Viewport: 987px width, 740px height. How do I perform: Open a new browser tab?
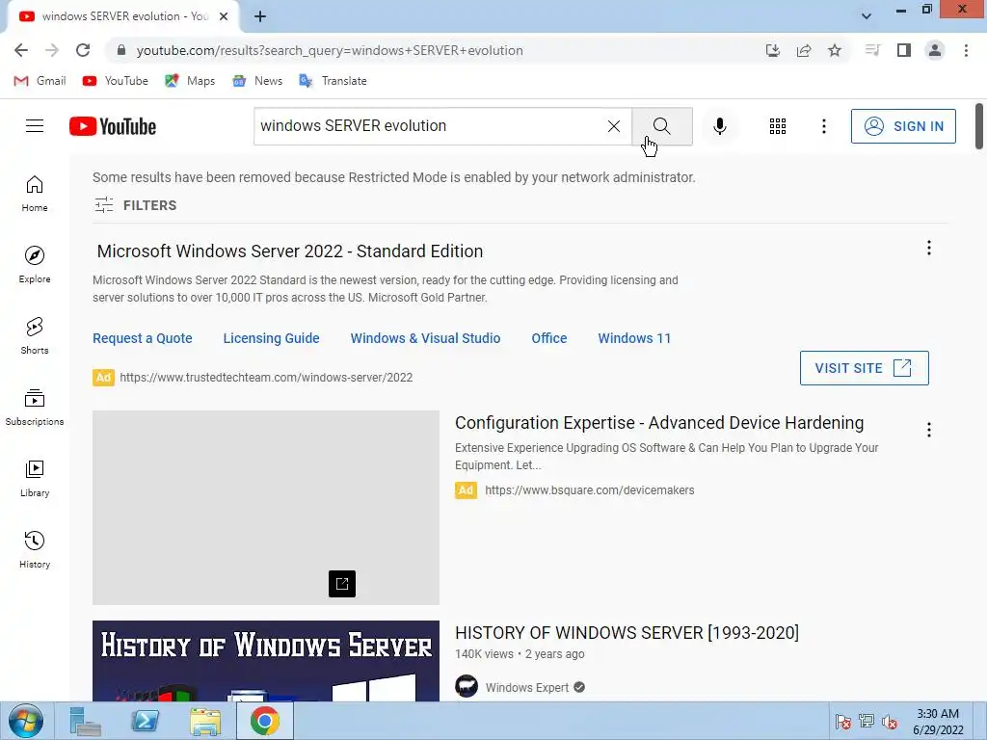pos(260,17)
